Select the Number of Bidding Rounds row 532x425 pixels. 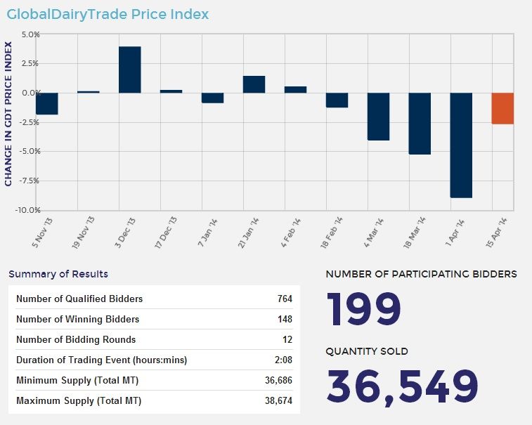154,339
